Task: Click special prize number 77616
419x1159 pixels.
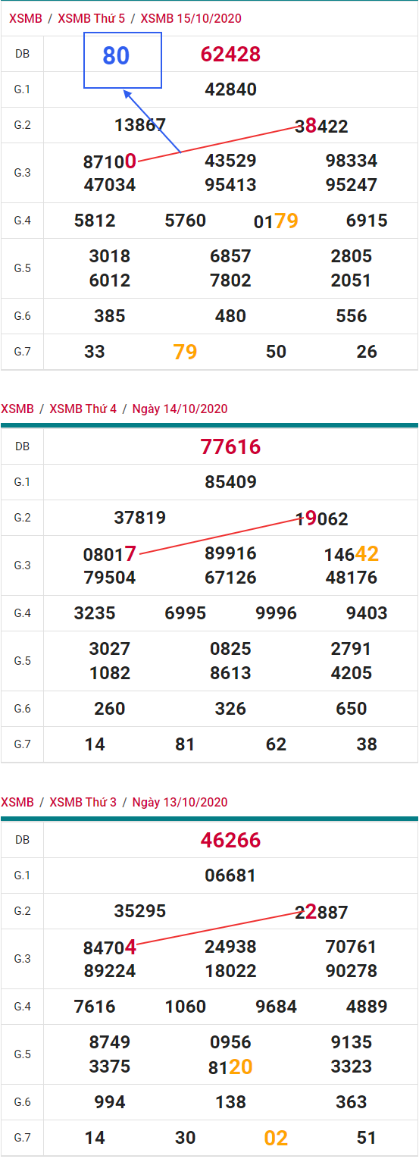Action: pos(230,446)
